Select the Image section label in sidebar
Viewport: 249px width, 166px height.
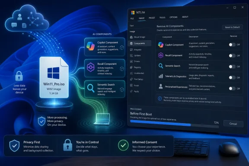(132, 32)
